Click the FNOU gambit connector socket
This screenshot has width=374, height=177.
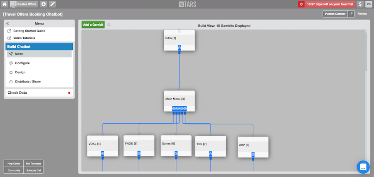[x=139, y=153]
